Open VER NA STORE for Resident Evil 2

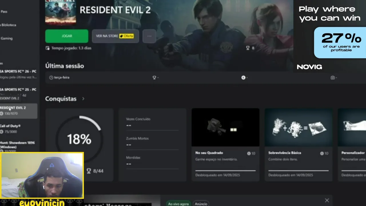coord(115,36)
